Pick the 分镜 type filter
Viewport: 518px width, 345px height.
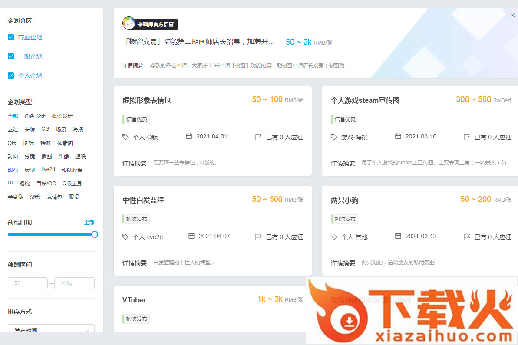[30, 157]
